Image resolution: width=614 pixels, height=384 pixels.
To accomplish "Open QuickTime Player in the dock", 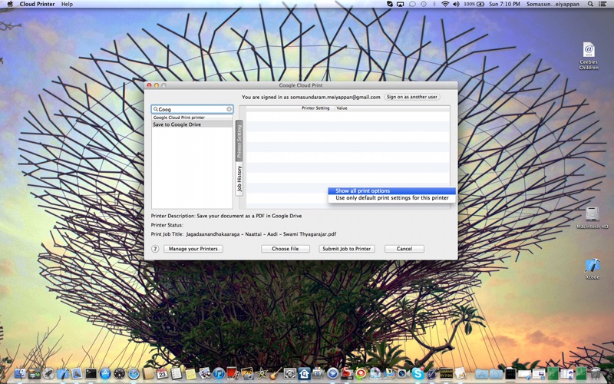I will click(x=333, y=374).
